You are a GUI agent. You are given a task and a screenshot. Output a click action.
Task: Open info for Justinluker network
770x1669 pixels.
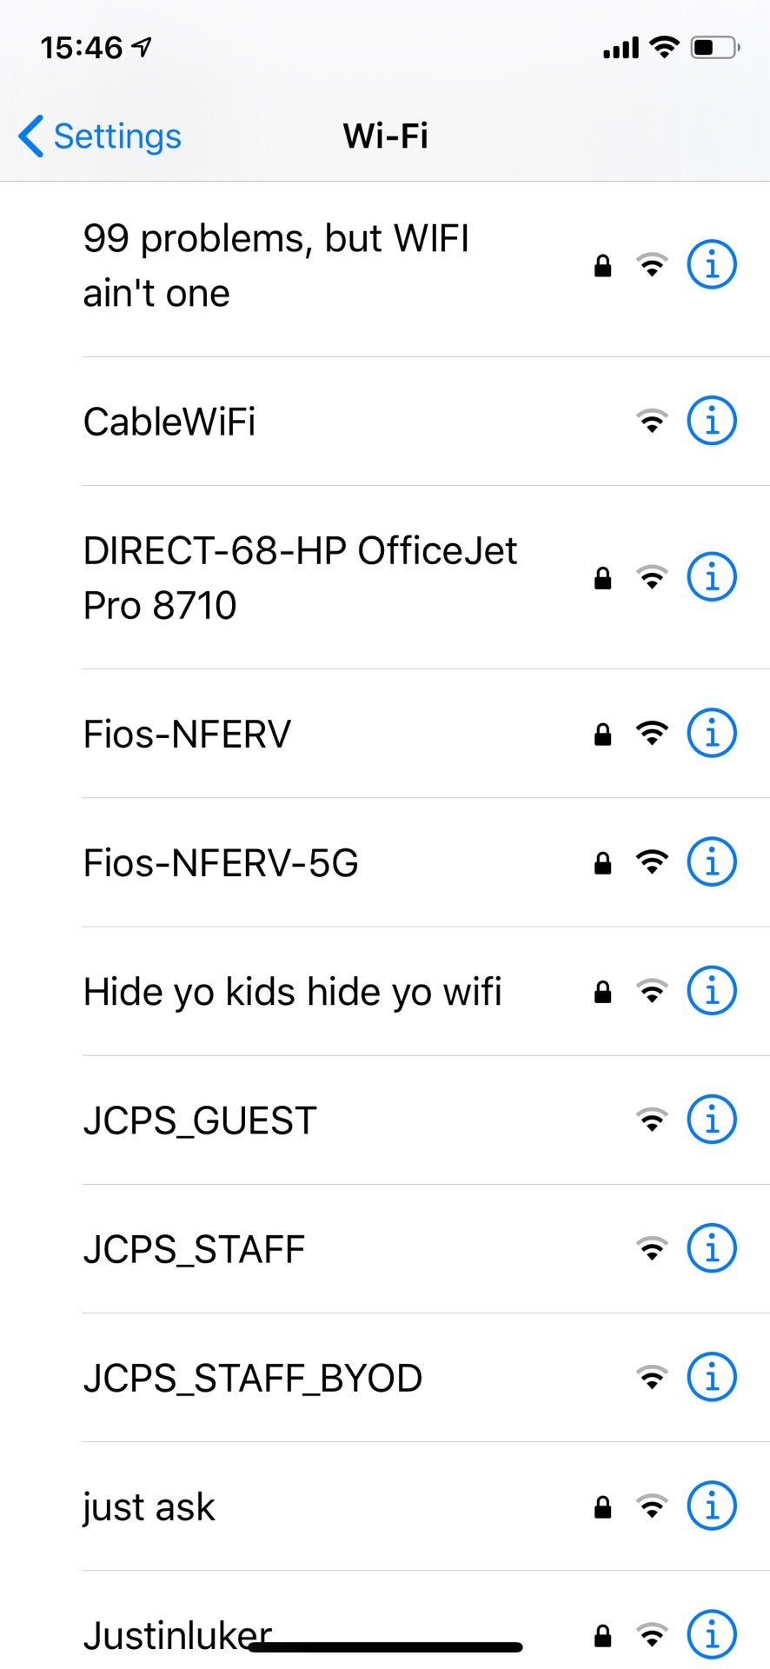[712, 1635]
